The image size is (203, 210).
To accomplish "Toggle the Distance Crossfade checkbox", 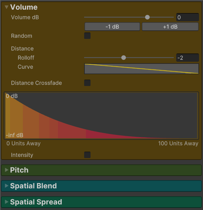I will pos(87,83).
